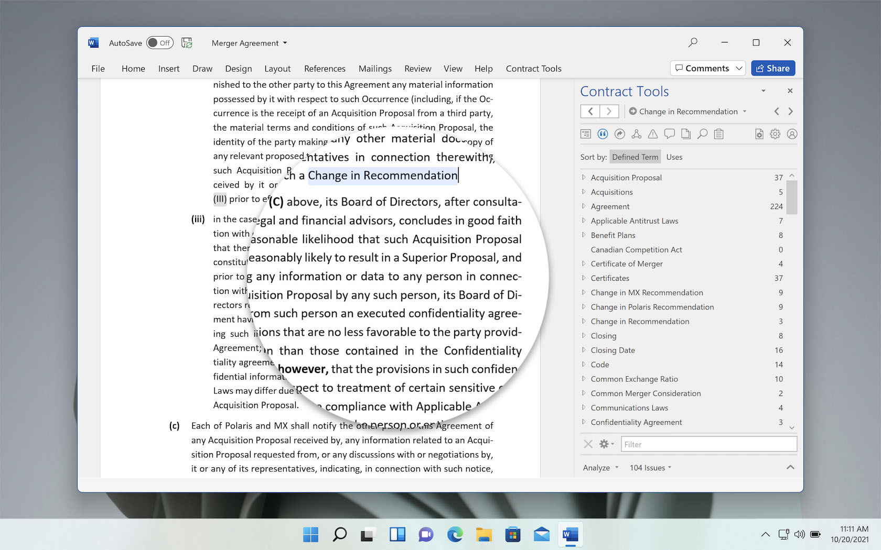
Task: Expand the Acquisition Proposal term
Action: 584,178
